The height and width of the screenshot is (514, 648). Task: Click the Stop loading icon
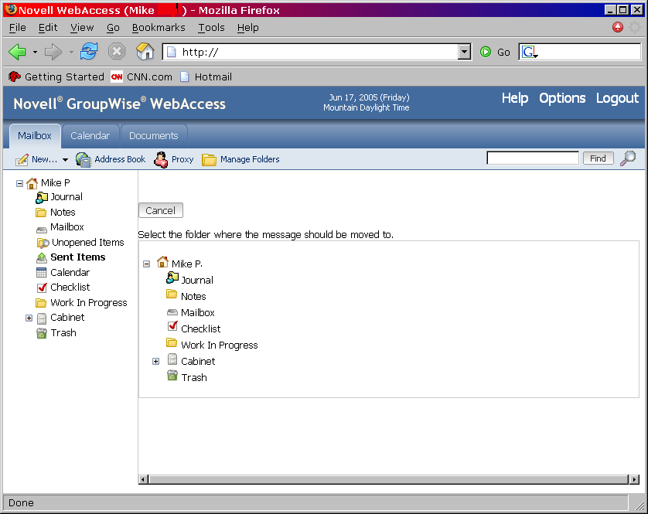[117, 52]
